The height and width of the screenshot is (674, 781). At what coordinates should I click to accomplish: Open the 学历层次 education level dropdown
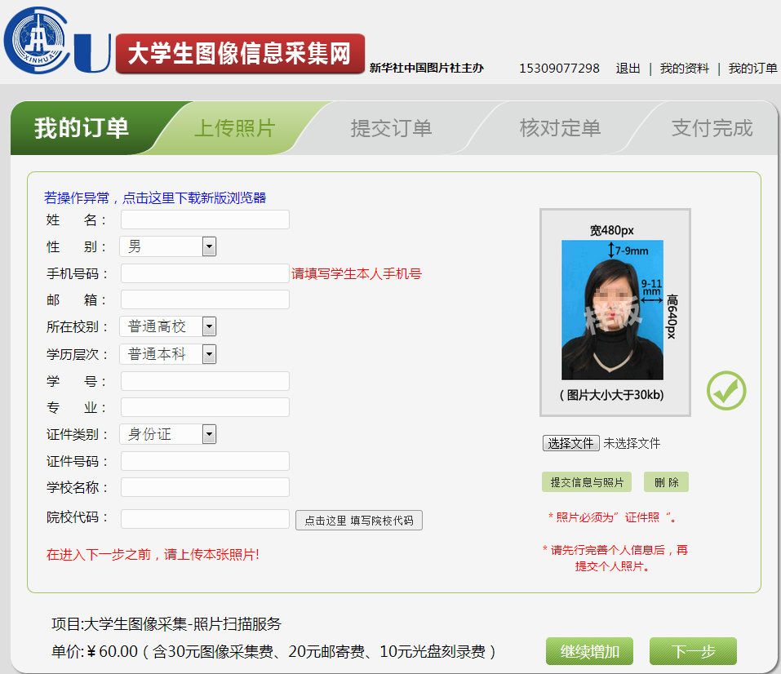(168, 354)
